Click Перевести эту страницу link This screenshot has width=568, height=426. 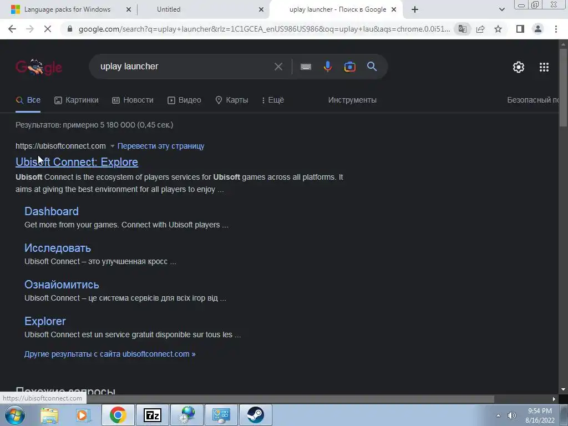(x=161, y=146)
